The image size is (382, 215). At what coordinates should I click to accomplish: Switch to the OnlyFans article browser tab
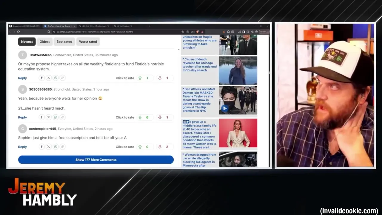[x=60, y=26]
